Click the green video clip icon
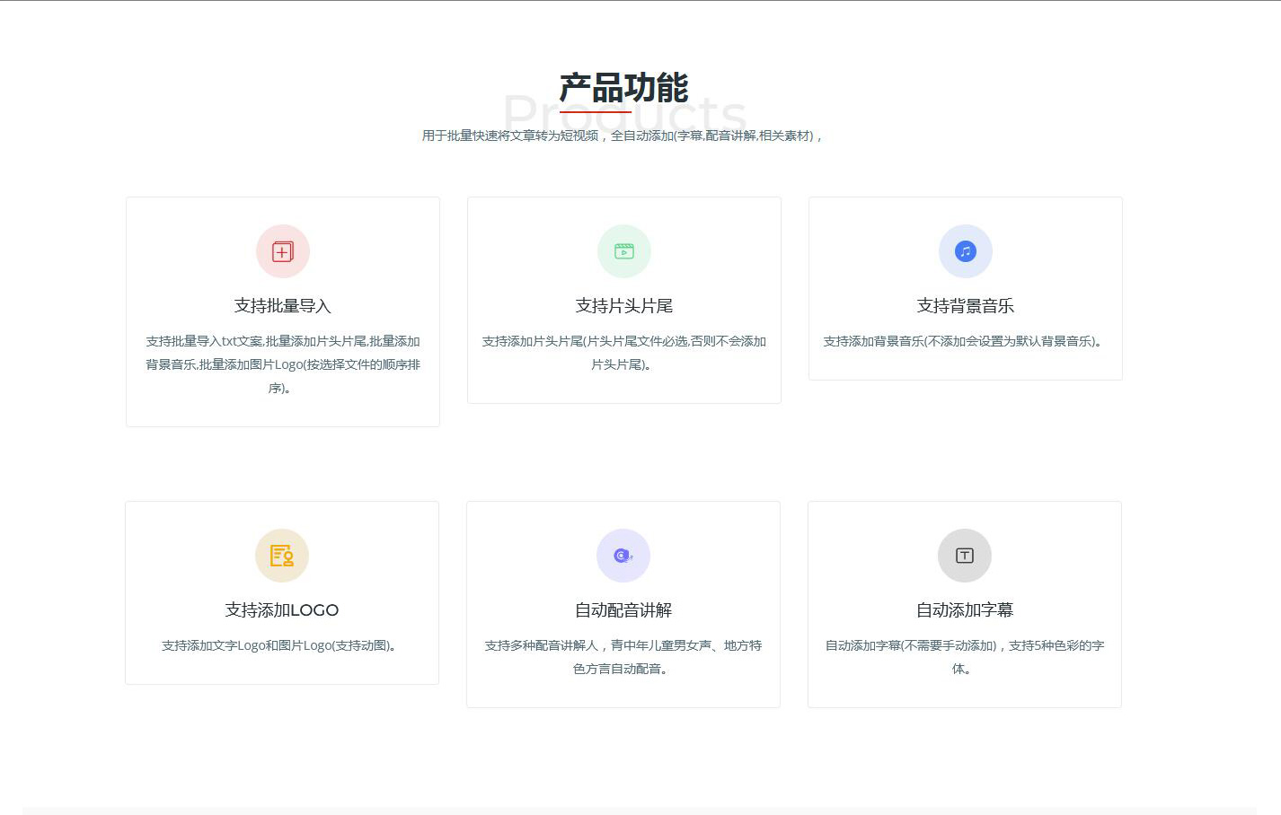 pyautogui.click(x=624, y=251)
